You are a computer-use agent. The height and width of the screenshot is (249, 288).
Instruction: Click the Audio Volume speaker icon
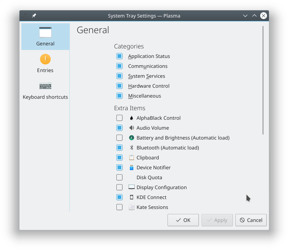[132, 128]
